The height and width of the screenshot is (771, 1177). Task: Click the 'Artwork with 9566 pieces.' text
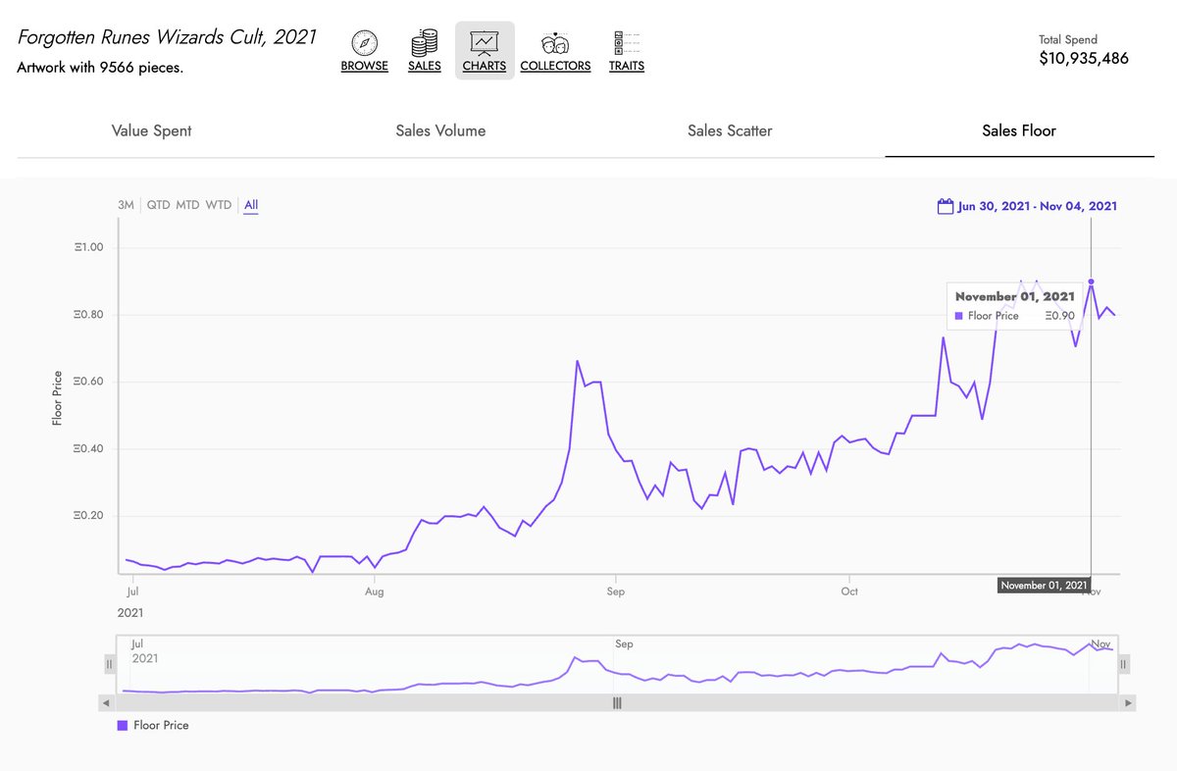tap(100, 68)
